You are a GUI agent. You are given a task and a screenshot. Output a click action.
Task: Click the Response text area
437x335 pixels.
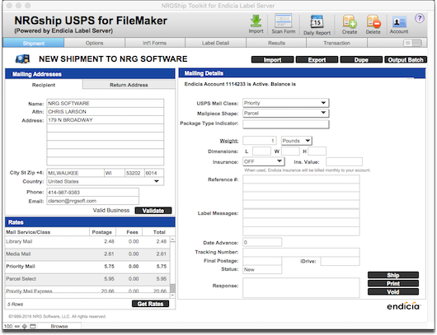tap(301, 288)
